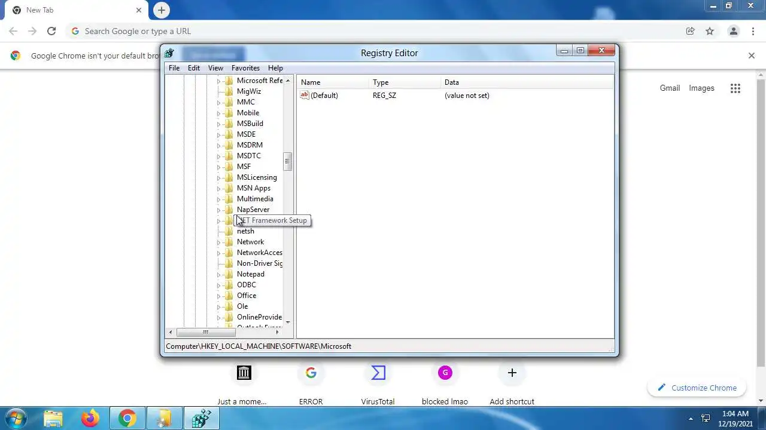
Task: Open the Images link
Action: (x=701, y=88)
